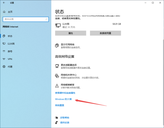
Task: Select the VPN icon in sidebar
Action: [x=4, y=59]
